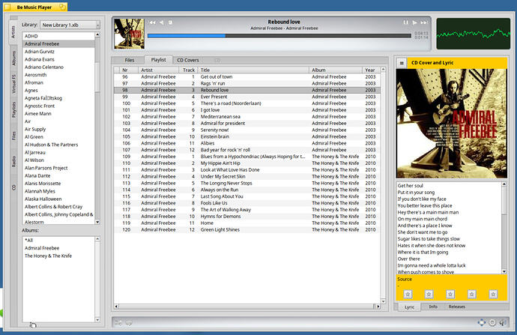Open the Files sidebar tab
This screenshot has height=335, width=517.
(13, 136)
